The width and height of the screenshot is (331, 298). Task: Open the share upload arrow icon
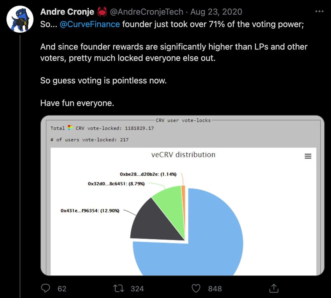pyautogui.click(x=274, y=288)
